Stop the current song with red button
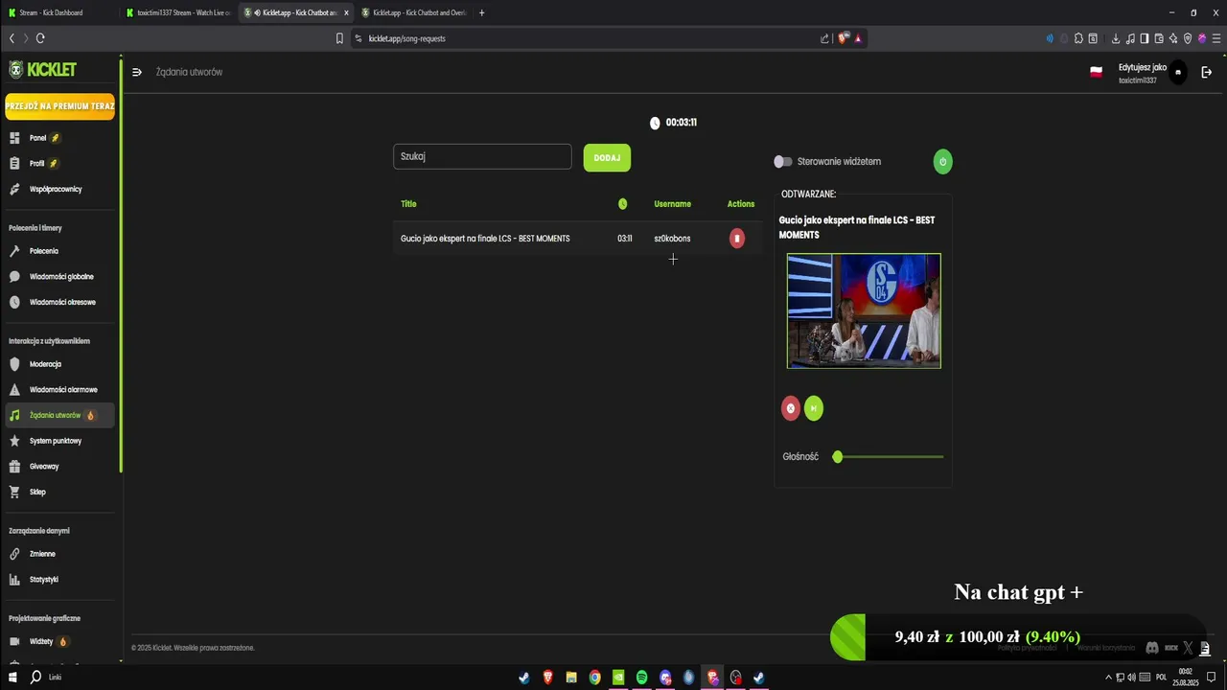This screenshot has height=690, width=1227. (791, 408)
